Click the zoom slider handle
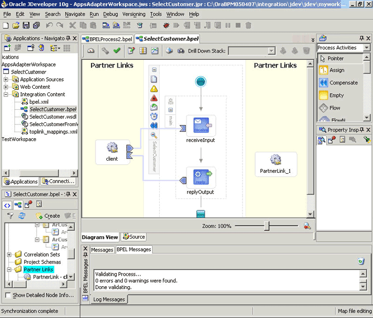 267,226
